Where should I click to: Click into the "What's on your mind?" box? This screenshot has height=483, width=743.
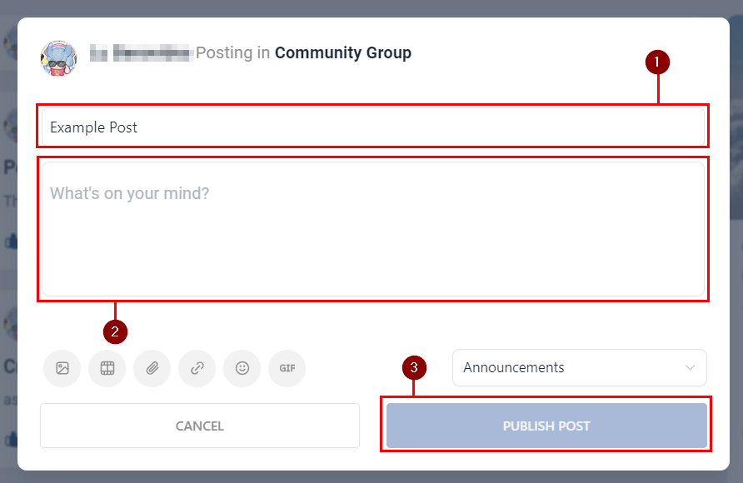point(373,229)
